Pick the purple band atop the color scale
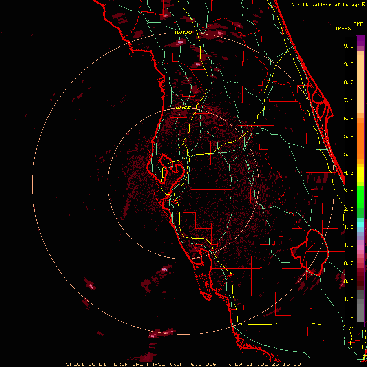The width and height of the screenshot is (367, 367). pyautogui.click(x=360, y=41)
